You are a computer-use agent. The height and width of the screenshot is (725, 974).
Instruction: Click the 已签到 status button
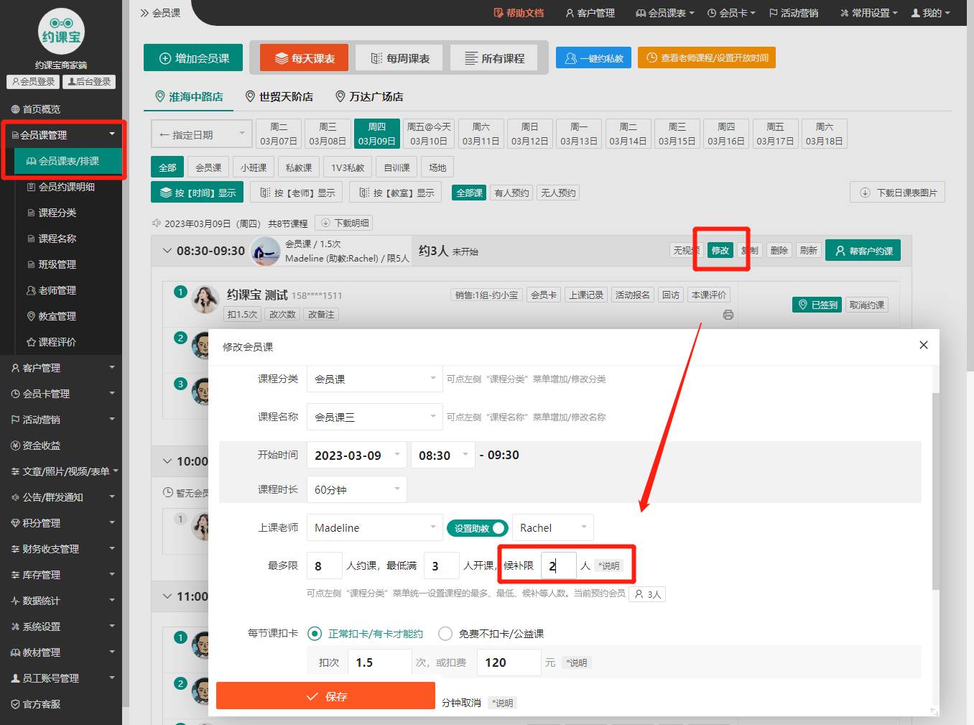817,305
